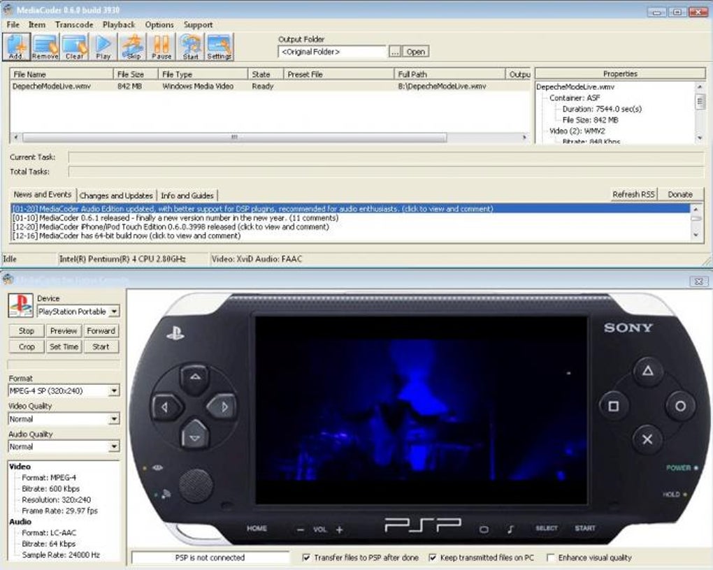Click the Remove toolbar icon

[45, 47]
